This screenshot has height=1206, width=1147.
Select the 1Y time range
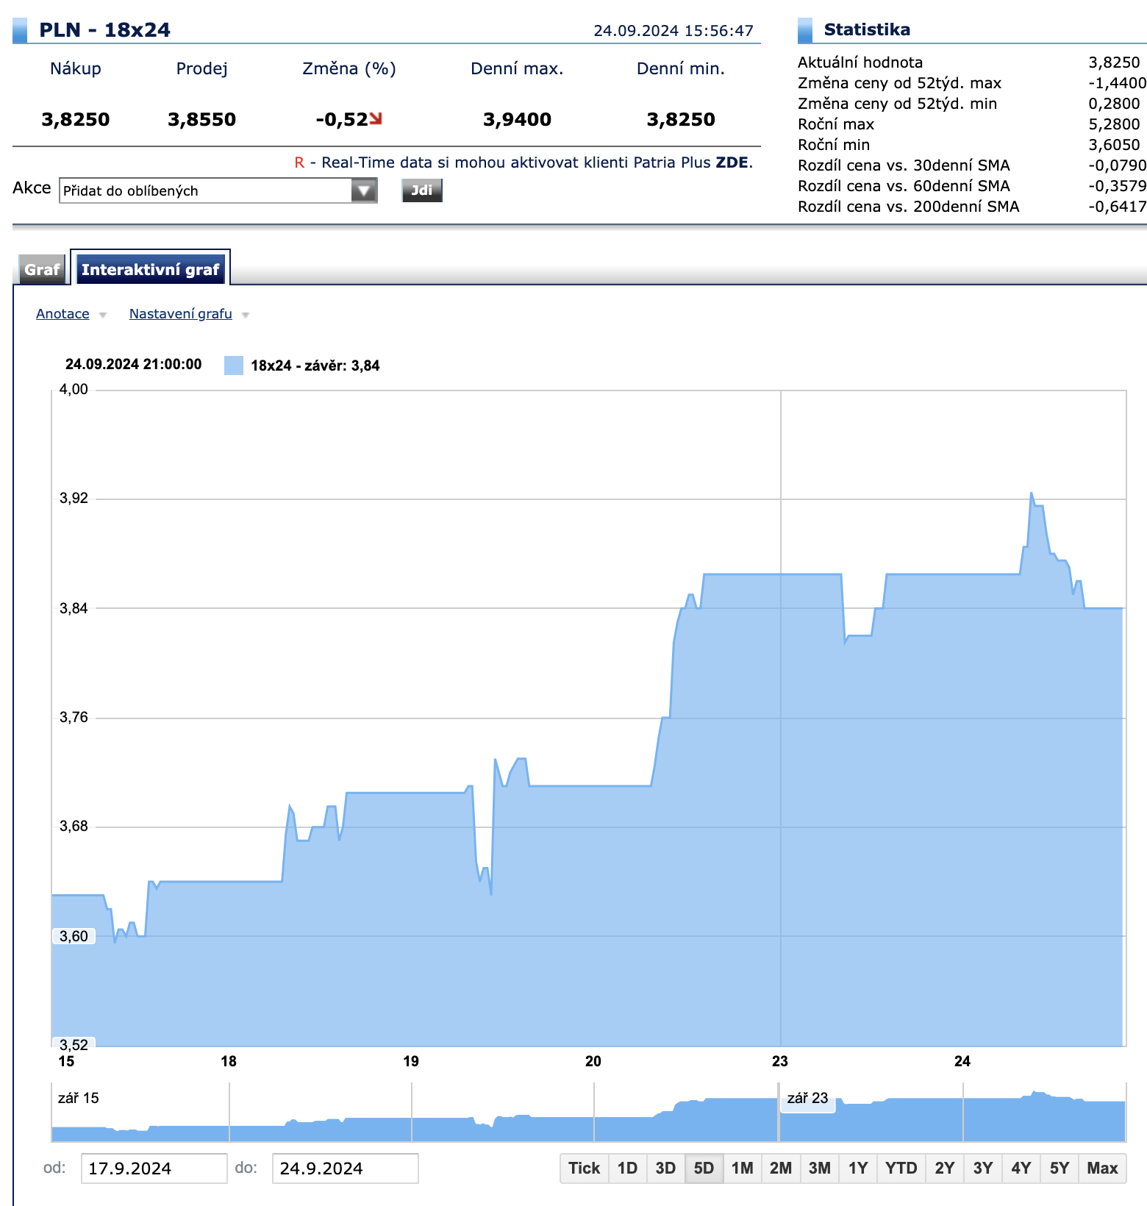(x=858, y=1168)
